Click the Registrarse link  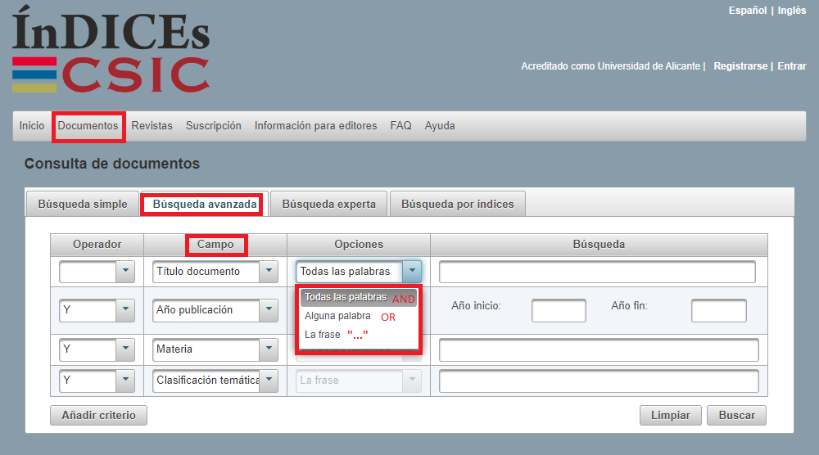coord(740,66)
